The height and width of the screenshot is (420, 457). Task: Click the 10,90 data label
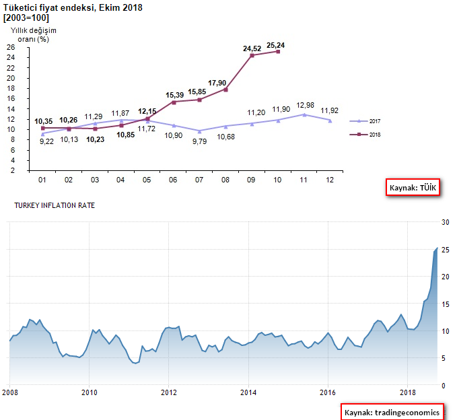pos(174,135)
